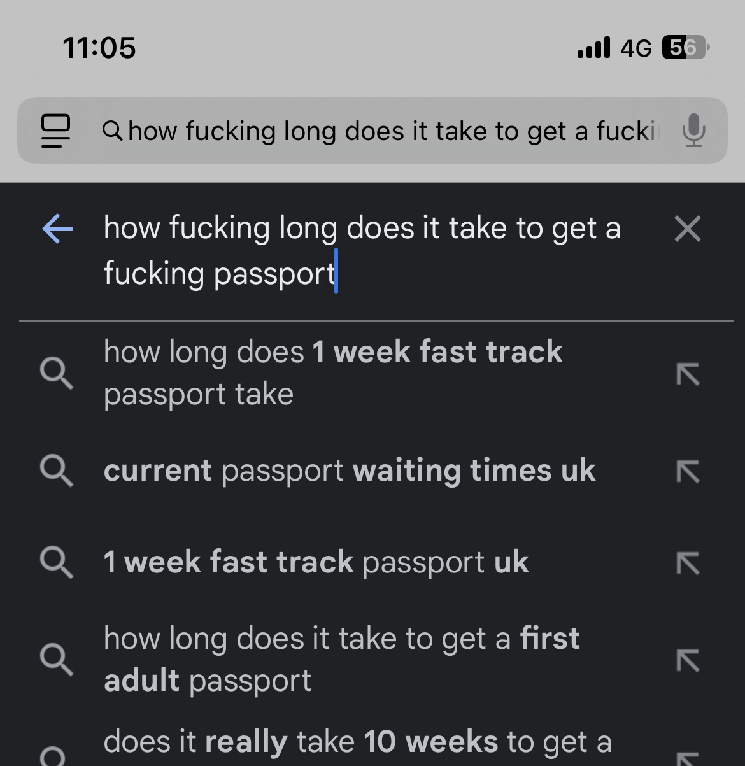
Task: Choose suggestion '1 week fast track passport uk'
Action: tap(316, 562)
